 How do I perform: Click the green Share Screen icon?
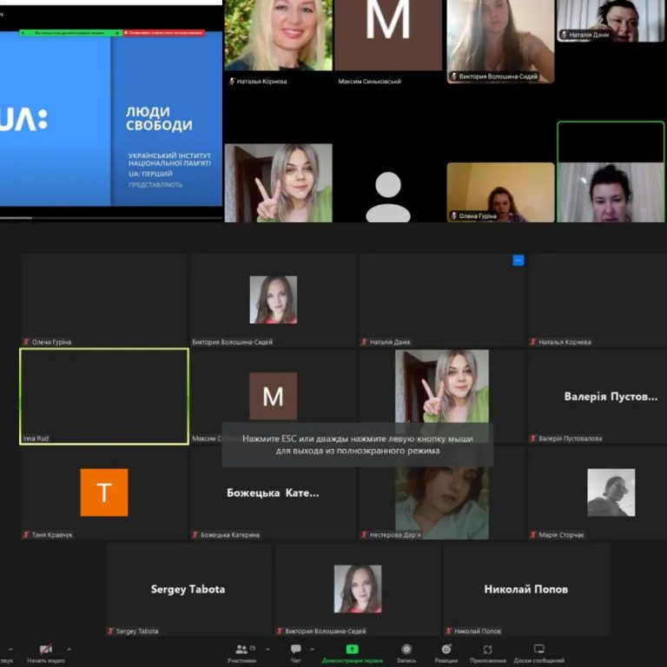coord(352,650)
